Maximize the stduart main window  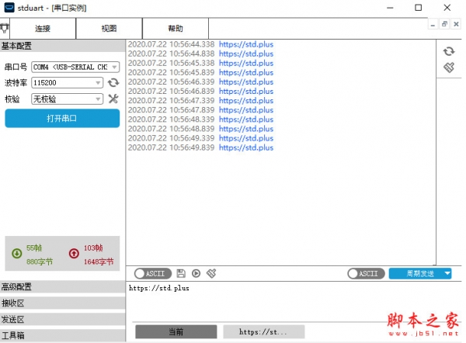tap(418, 8)
